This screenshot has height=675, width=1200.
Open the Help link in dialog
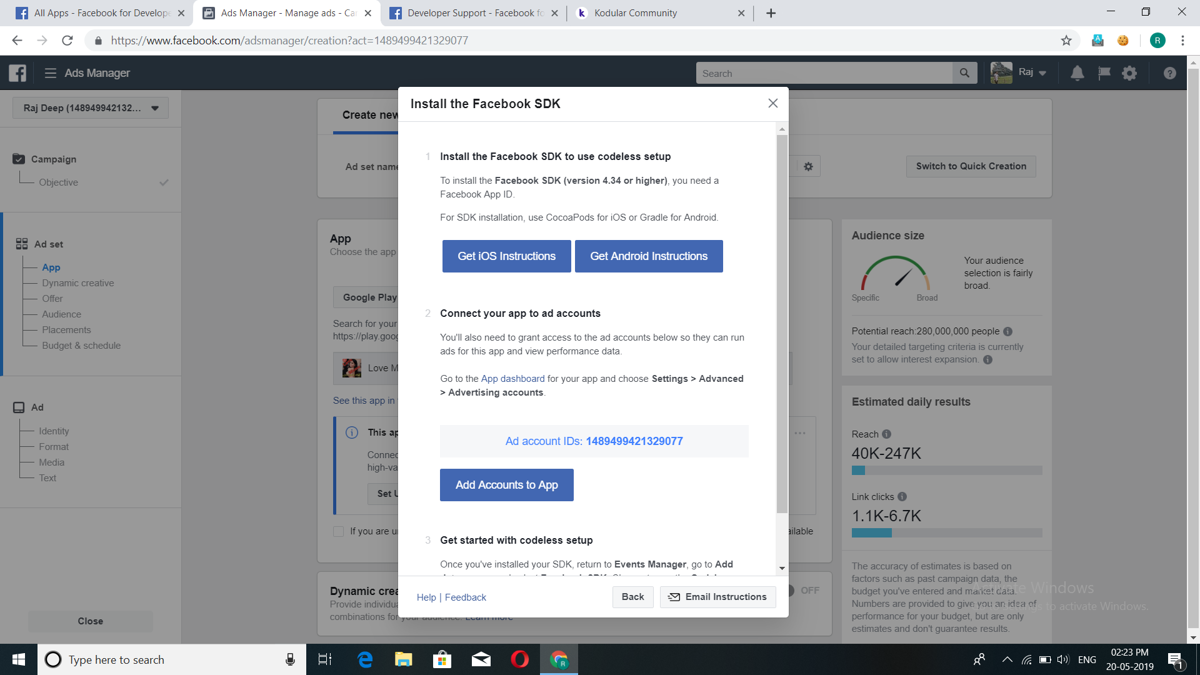click(426, 597)
